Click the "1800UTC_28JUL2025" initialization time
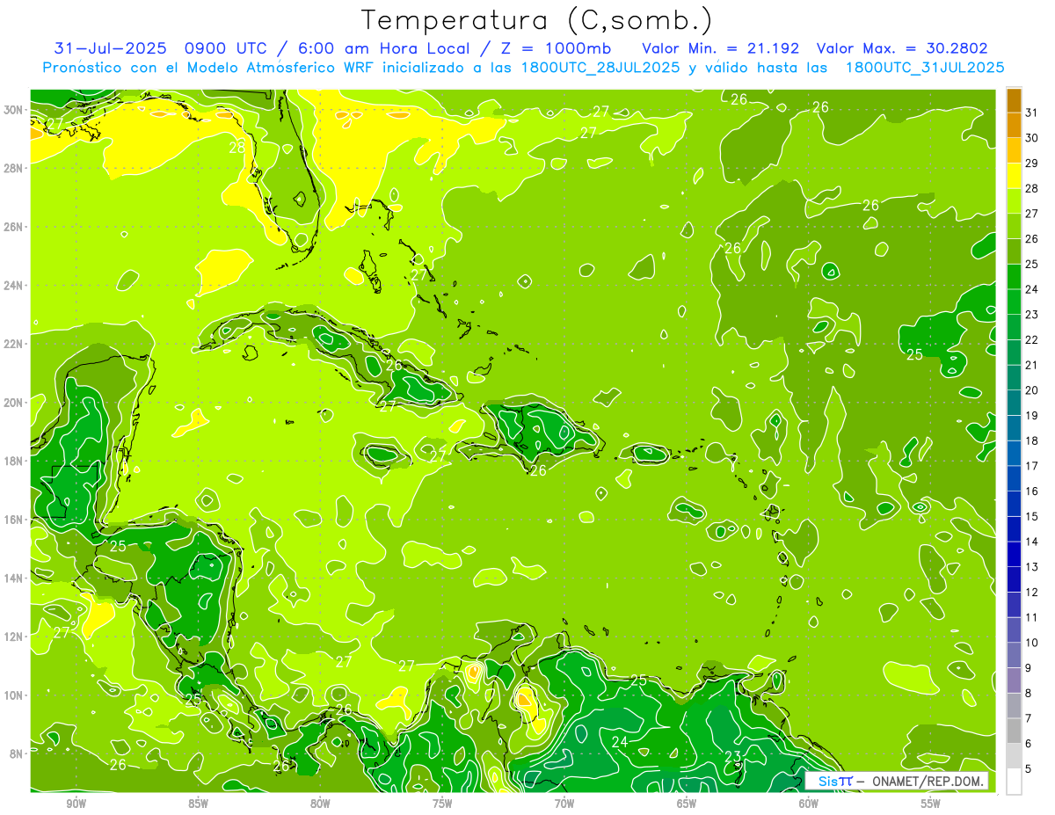The width and height of the screenshot is (1055, 815). click(x=600, y=67)
